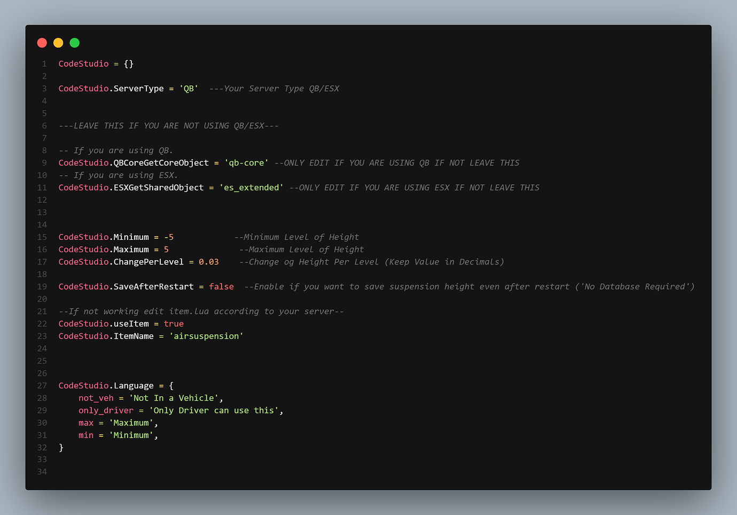The height and width of the screenshot is (515, 737).
Task: Toggle the useItem true value
Action: click(174, 323)
